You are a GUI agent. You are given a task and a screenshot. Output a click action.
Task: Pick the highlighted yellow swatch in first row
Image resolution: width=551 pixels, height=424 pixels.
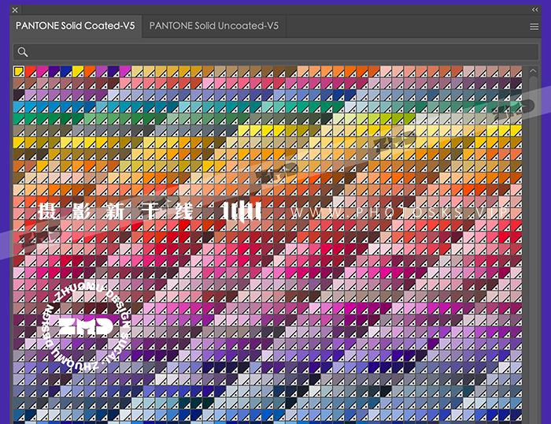19,72
